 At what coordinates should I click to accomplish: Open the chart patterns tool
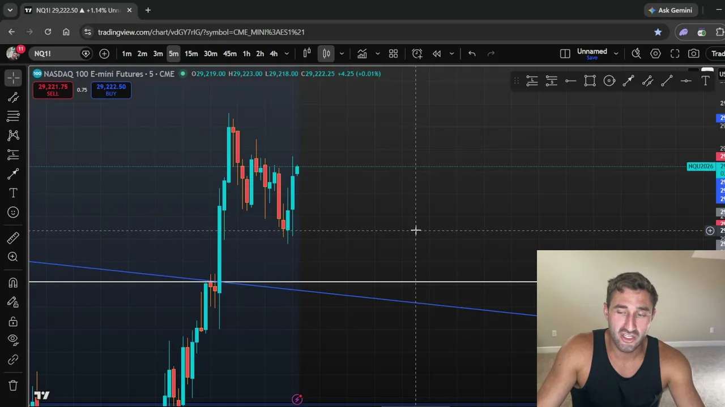(x=13, y=135)
